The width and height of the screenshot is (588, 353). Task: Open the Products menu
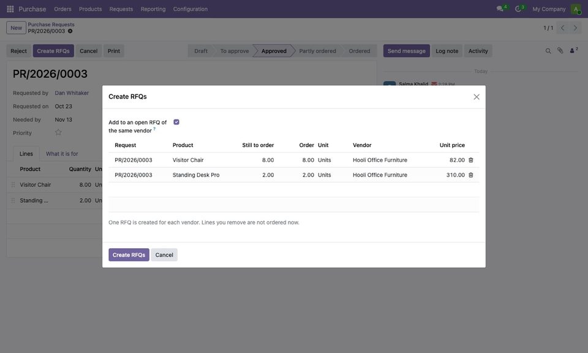point(91,9)
